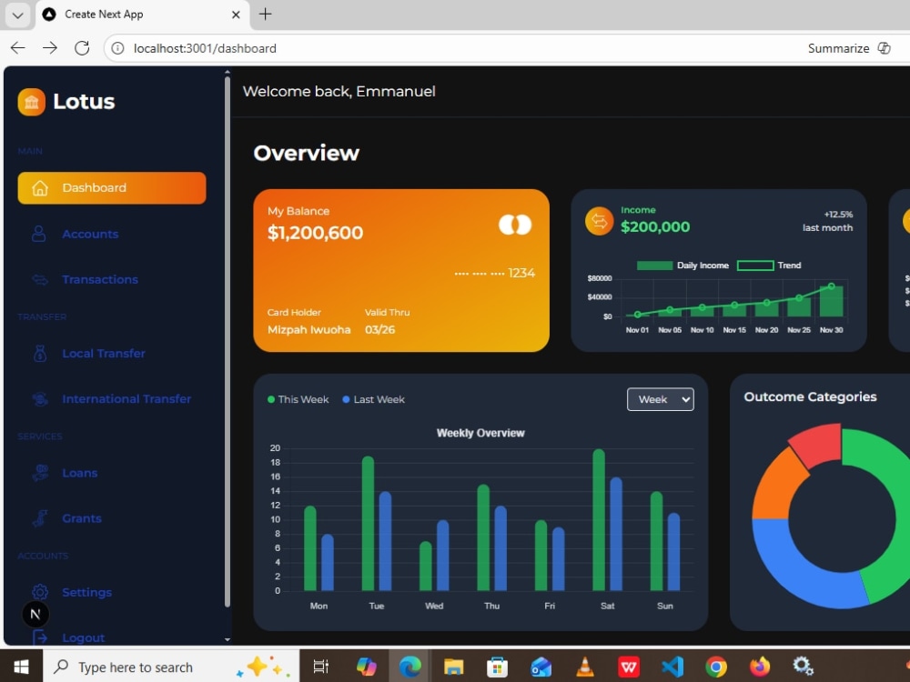
Task: Click the Outcome Categories heading
Action: click(810, 396)
